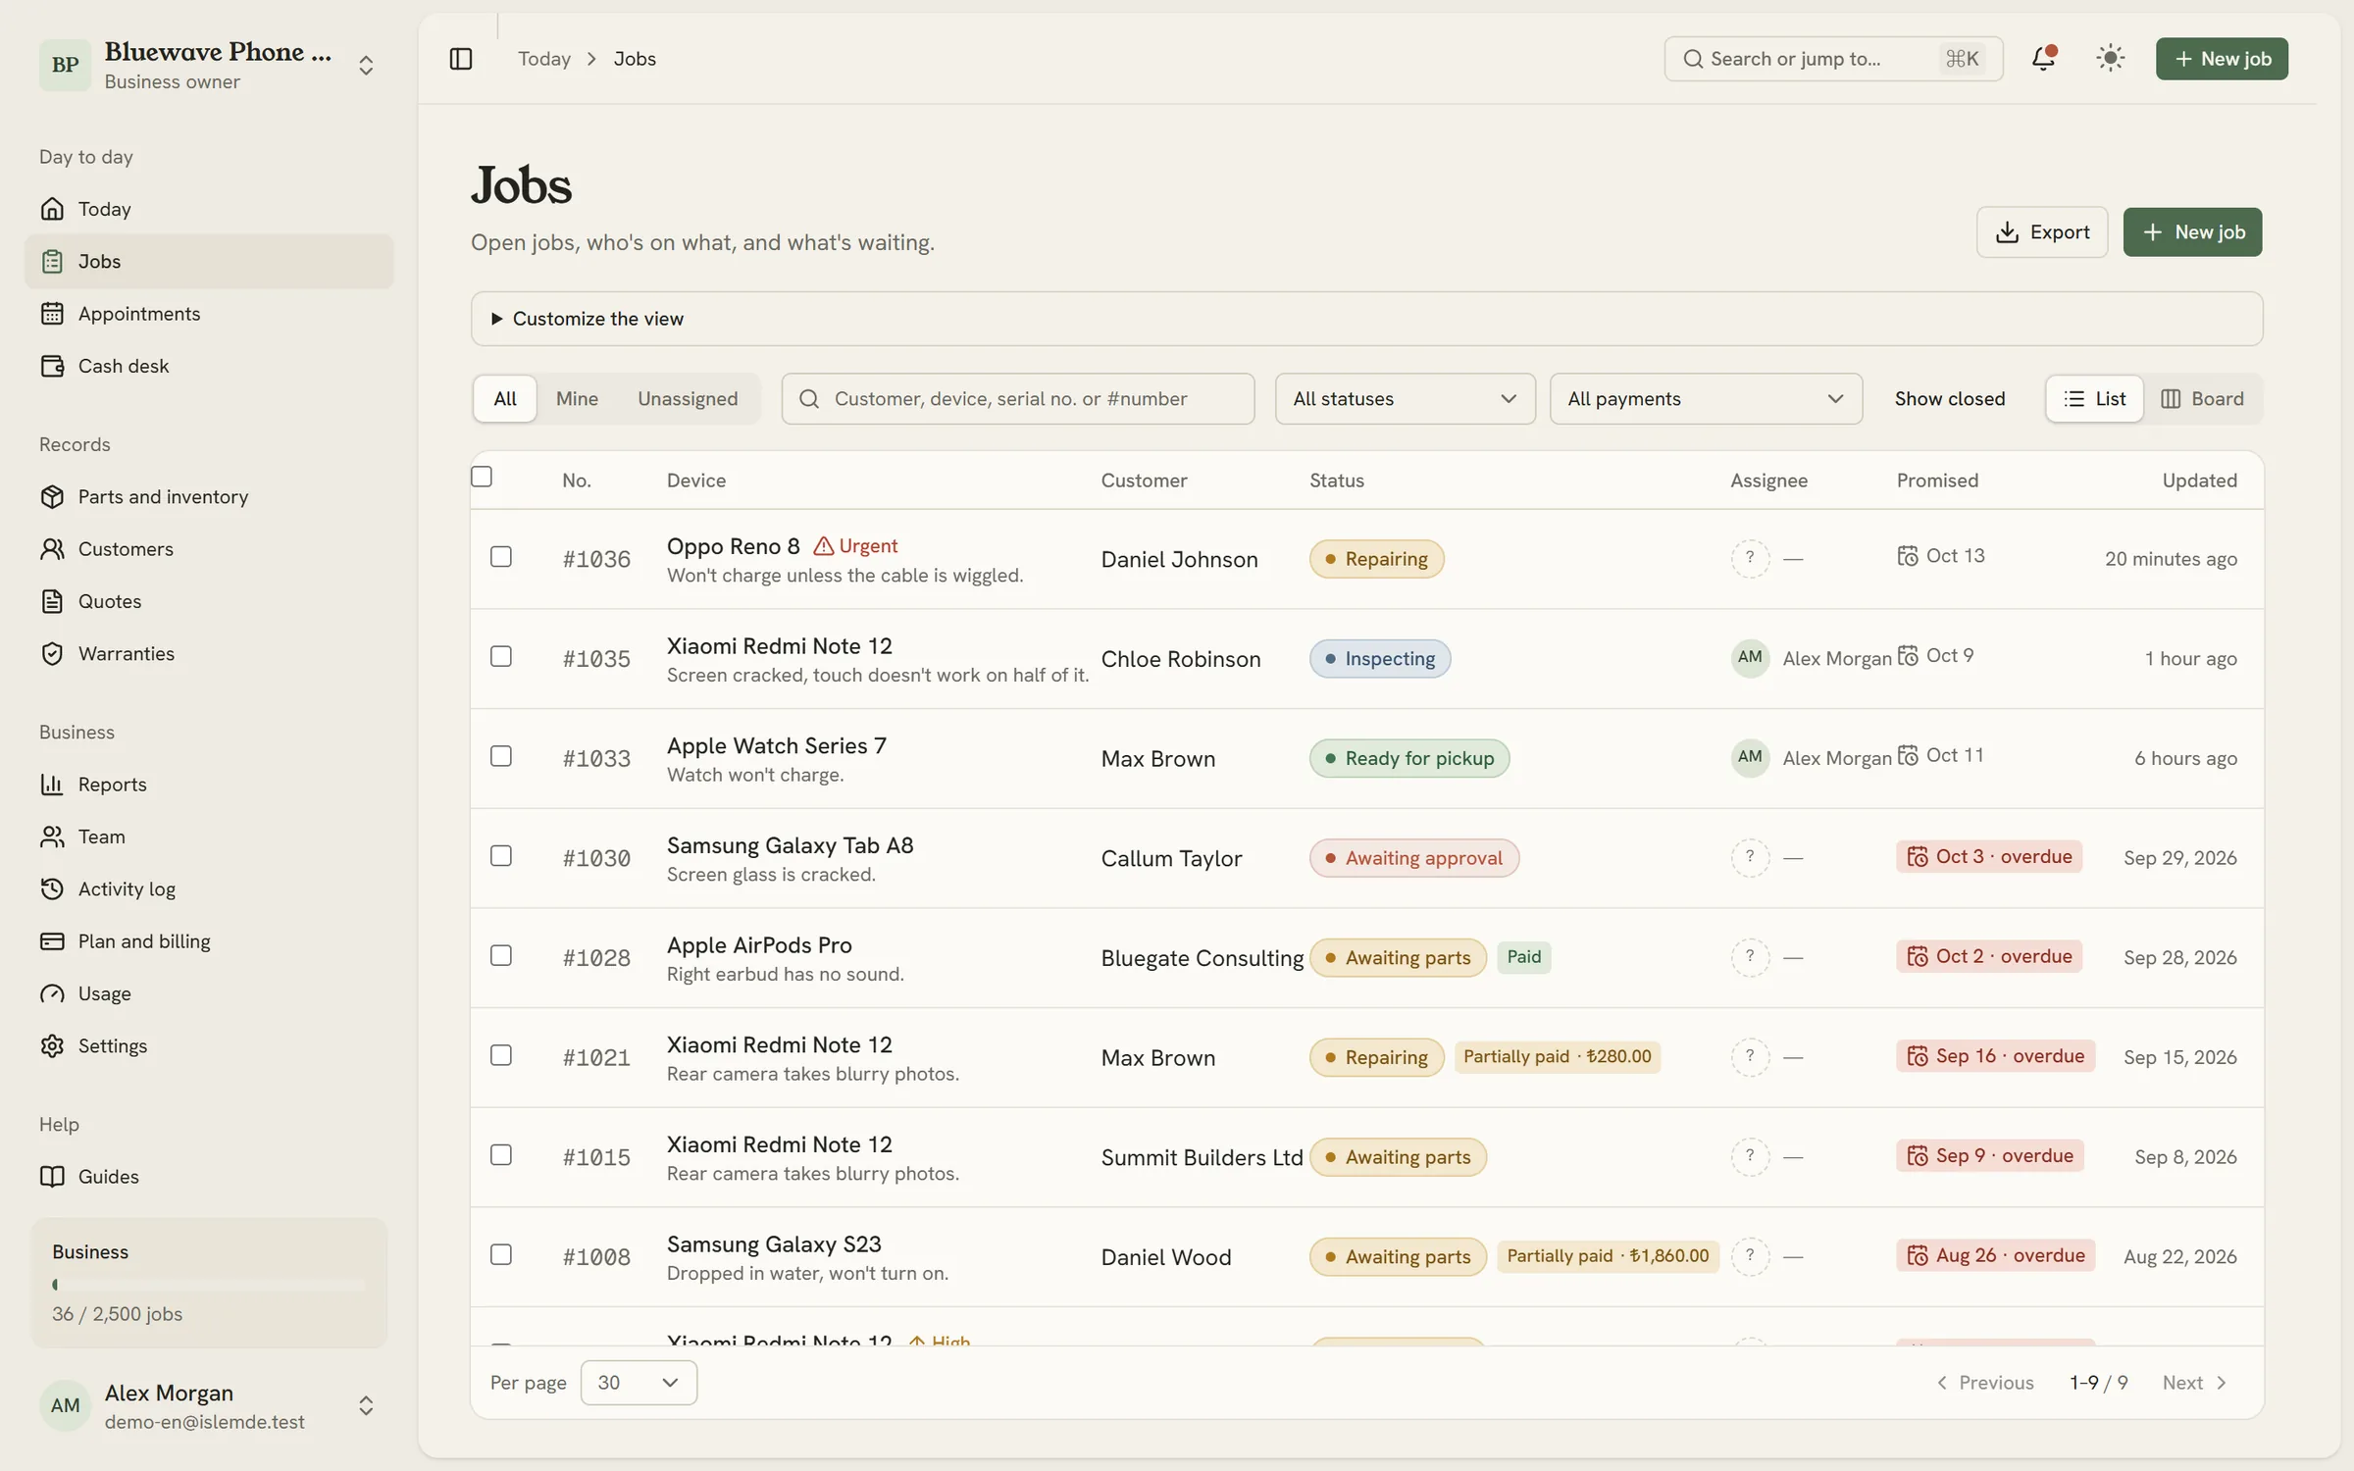Image resolution: width=2354 pixels, height=1471 pixels.
Task: Select the List view tab
Action: (x=2094, y=399)
